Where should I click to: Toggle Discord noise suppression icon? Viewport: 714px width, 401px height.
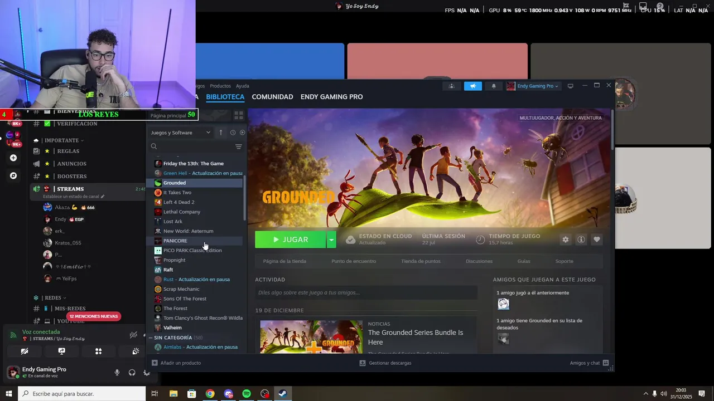click(x=133, y=335)
